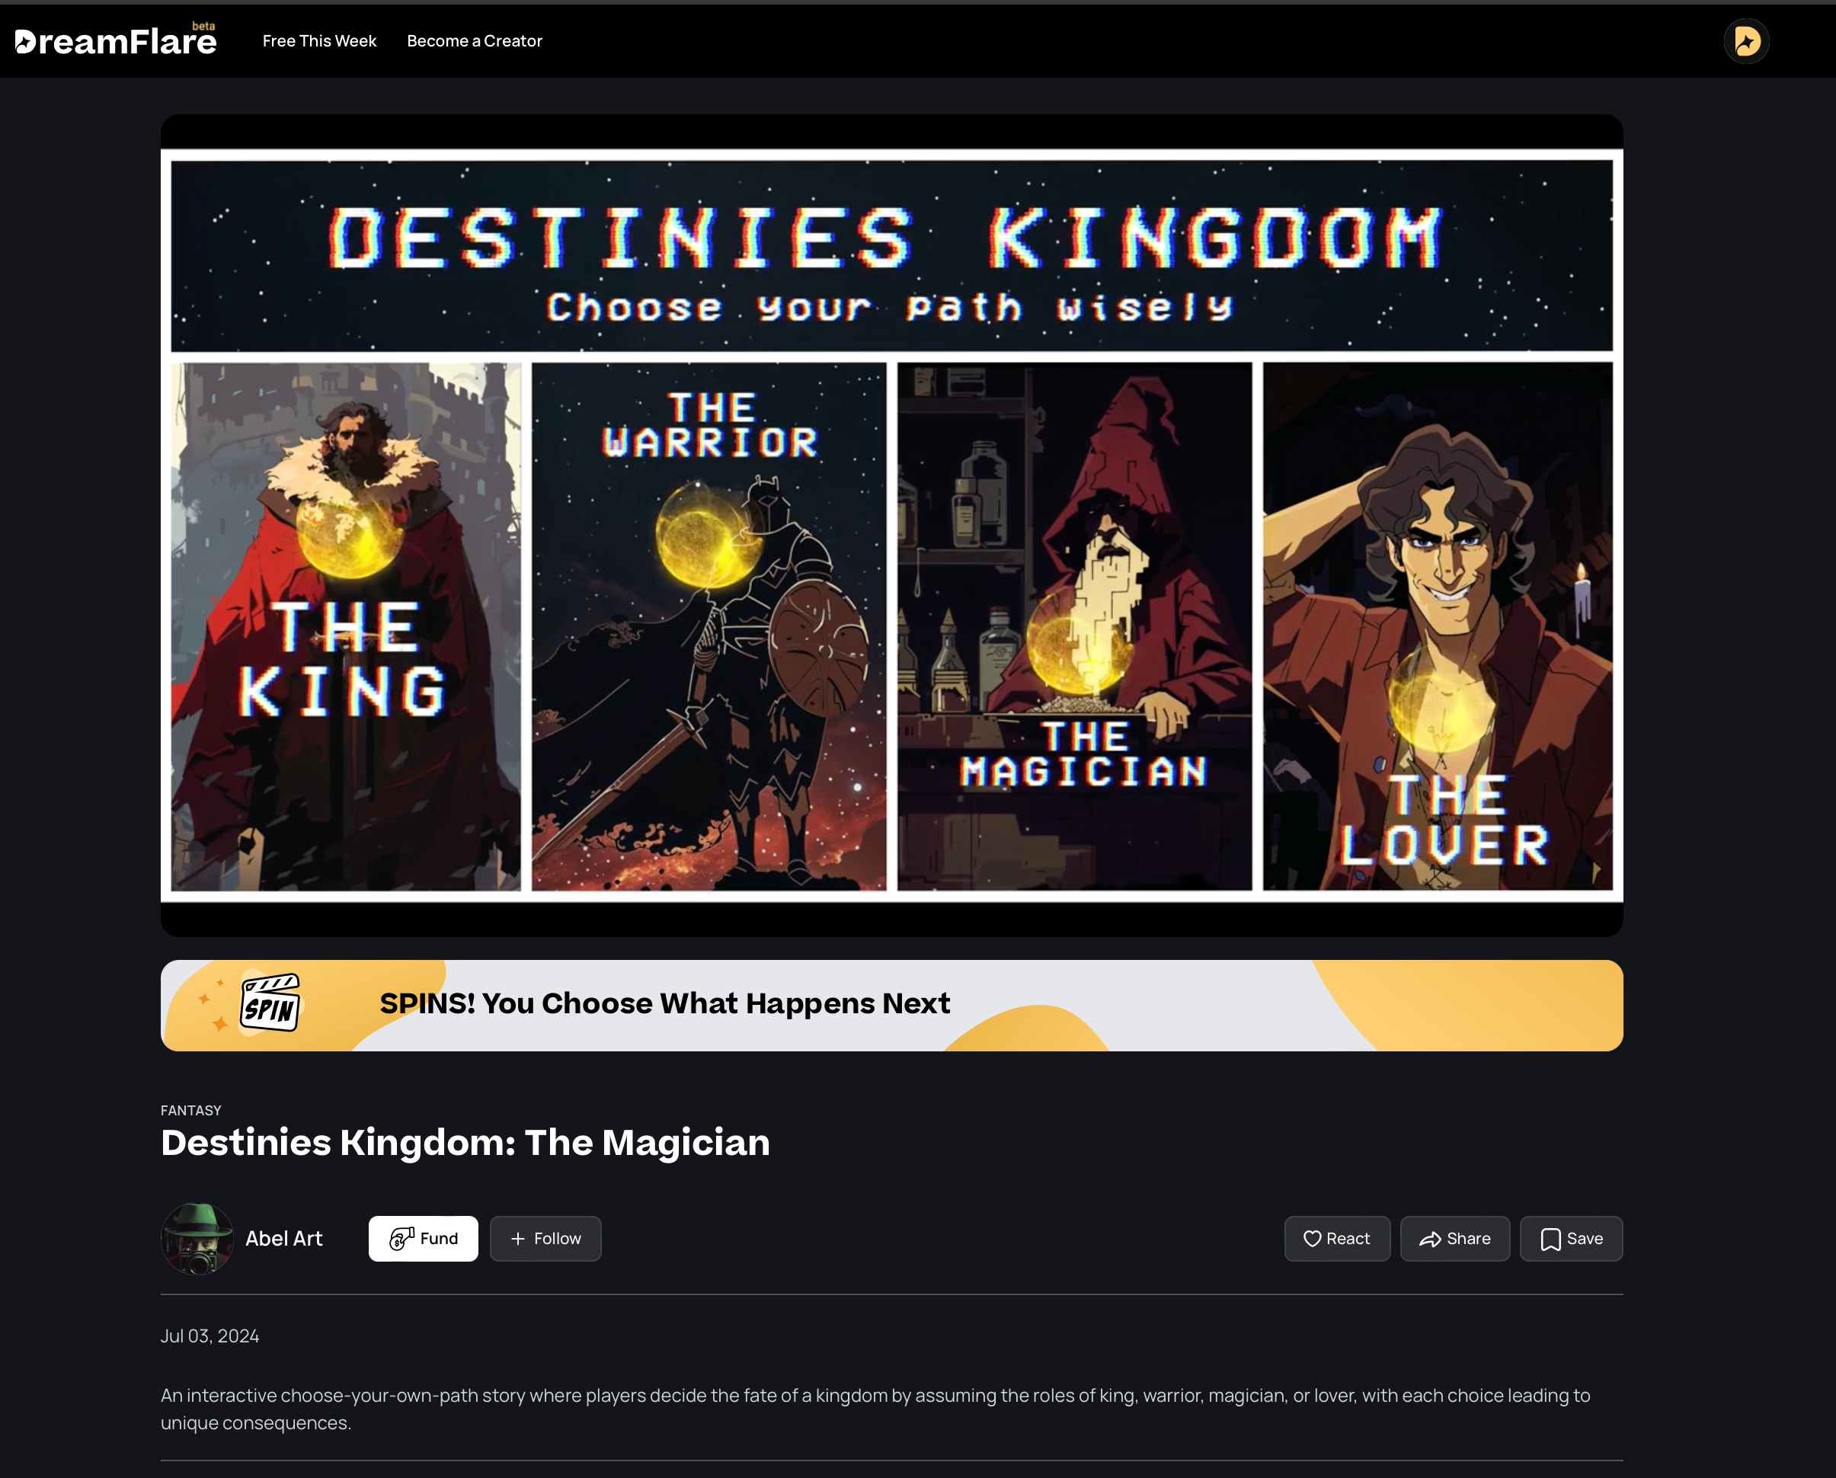This screenshot has width=1836, height=1478.
Task: Click the bird/creator icon top right
Action: click(x=1745, y=40)
